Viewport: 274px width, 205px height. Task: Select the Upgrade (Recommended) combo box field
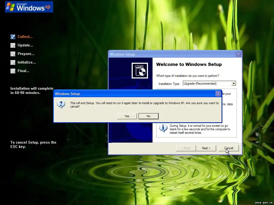(209, 84)
